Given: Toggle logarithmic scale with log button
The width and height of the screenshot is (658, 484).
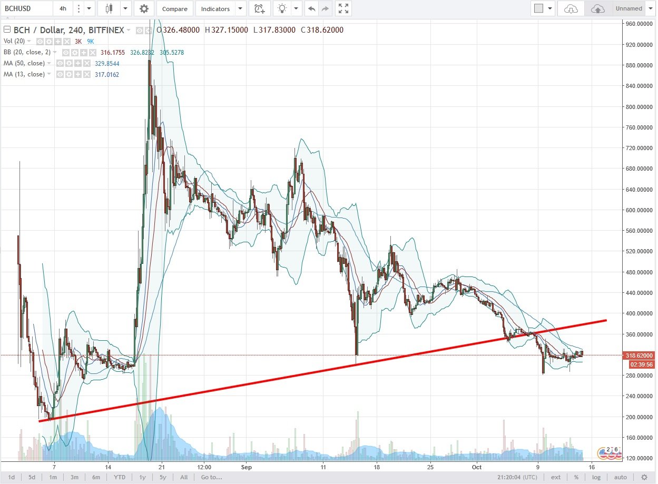Looking at the screenshot, I should click(x=596, y=477).
